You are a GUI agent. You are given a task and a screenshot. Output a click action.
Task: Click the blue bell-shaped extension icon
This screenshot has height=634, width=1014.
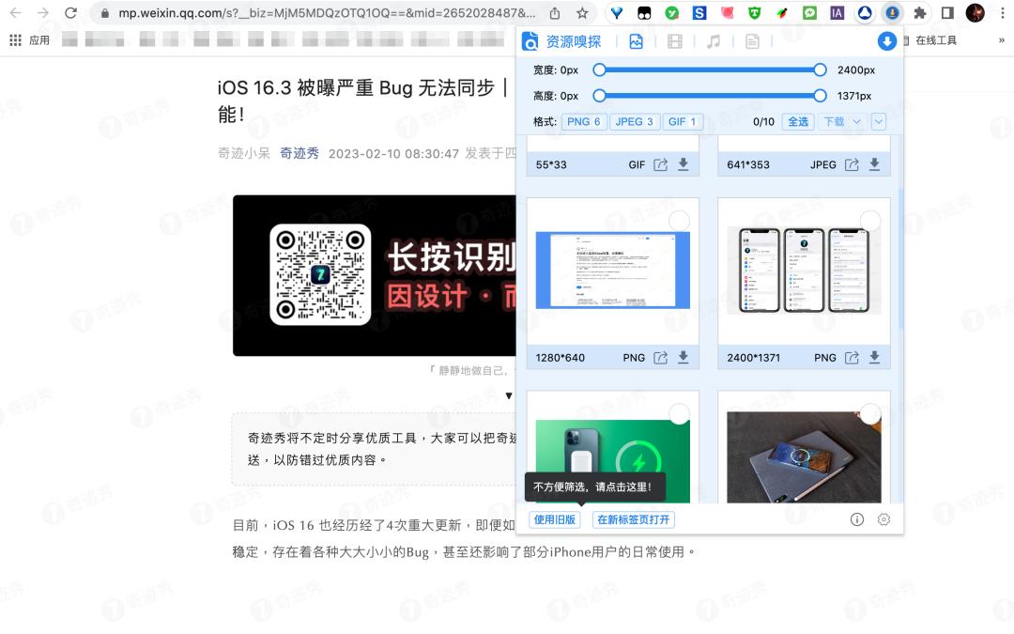[x=865, y=13]
